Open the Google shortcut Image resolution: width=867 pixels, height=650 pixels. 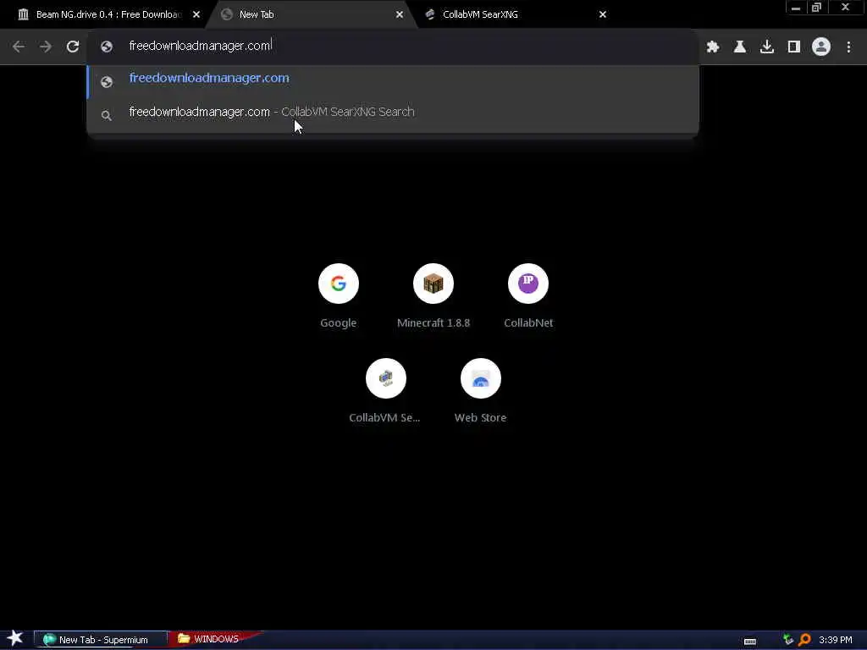339,297
